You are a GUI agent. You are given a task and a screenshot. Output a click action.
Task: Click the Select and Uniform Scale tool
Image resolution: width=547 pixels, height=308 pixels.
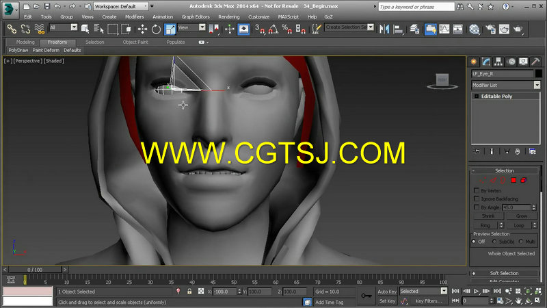click(170, 29)
